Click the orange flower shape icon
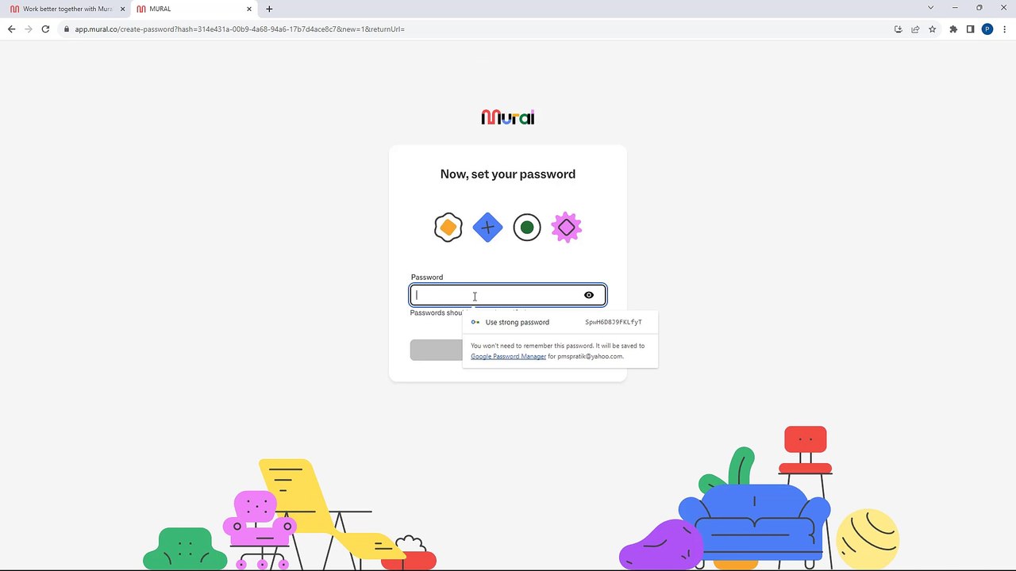The width and height of the screenshot is (1016, 571). [x=448, y=228]
